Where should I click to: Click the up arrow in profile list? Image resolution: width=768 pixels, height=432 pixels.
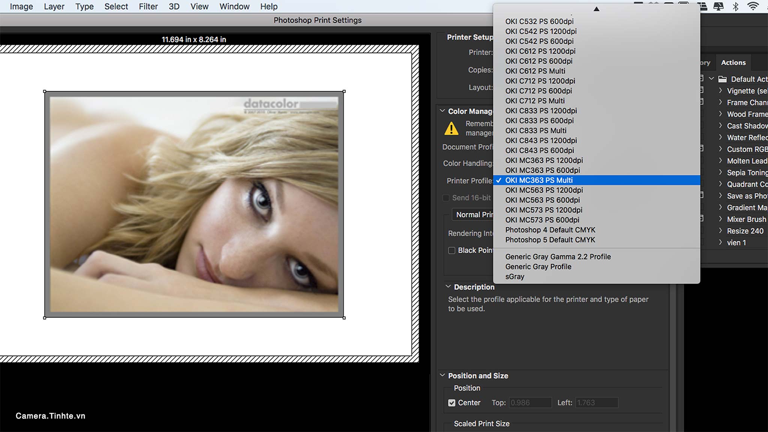[x=596, y=9]
